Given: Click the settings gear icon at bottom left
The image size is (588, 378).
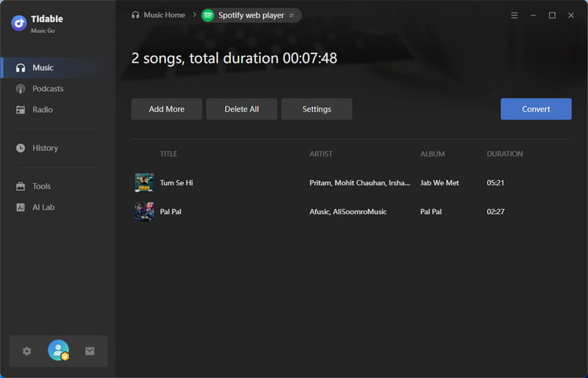Looking at the screenshot, I should pyautogui.click(x=26, y=352).
